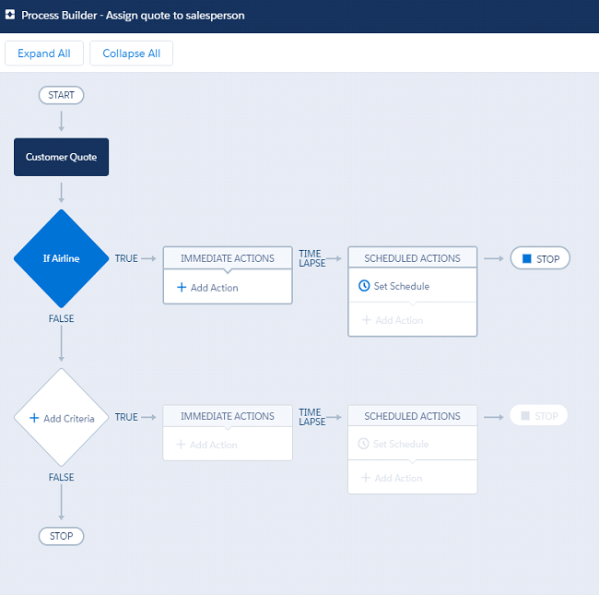
Task: Click dimmed clock icon in second Scheduled Actions
Action: tap(363, 444)
